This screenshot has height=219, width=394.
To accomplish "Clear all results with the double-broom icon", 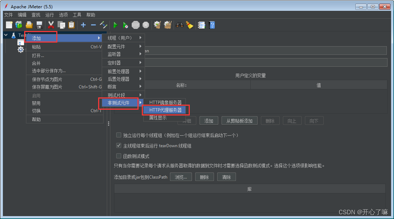I will point(167,25).
